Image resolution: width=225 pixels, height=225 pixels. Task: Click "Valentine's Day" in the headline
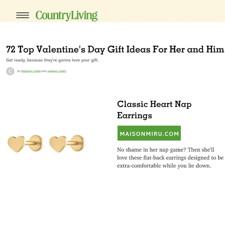pos(80,49)
